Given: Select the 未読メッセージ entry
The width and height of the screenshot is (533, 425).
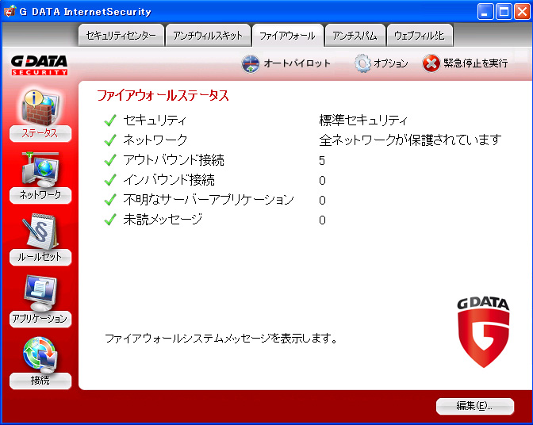Looking at the screenshot, I should point(163,220).
